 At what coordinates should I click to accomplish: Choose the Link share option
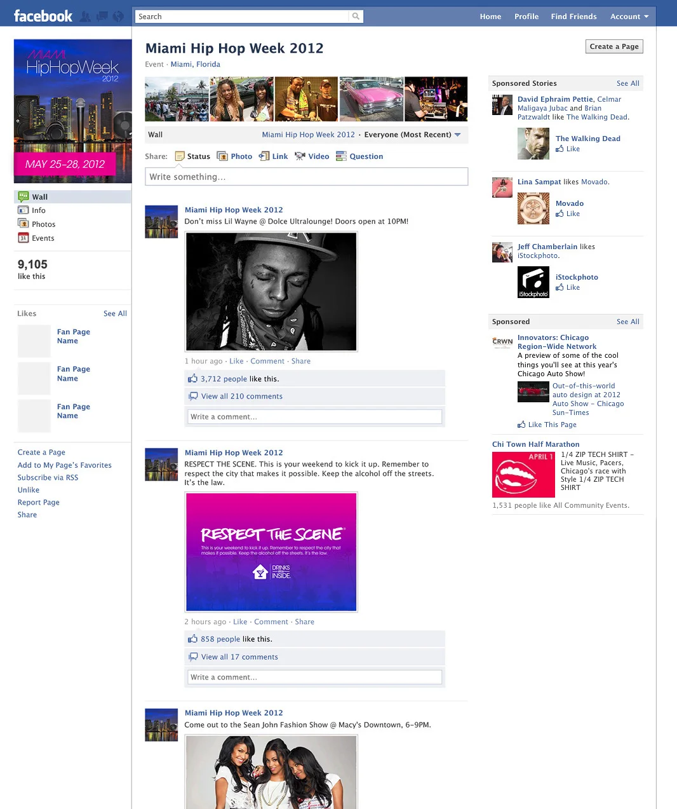(273, 156)
